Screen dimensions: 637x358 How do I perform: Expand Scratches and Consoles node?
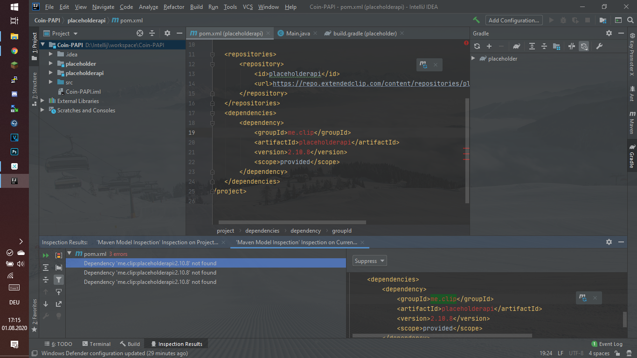coord(43,110)
